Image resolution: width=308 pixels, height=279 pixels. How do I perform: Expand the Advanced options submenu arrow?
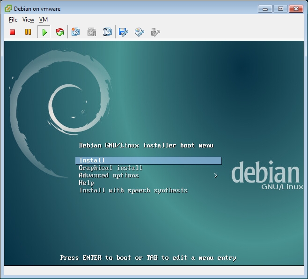tap(216, 175)
